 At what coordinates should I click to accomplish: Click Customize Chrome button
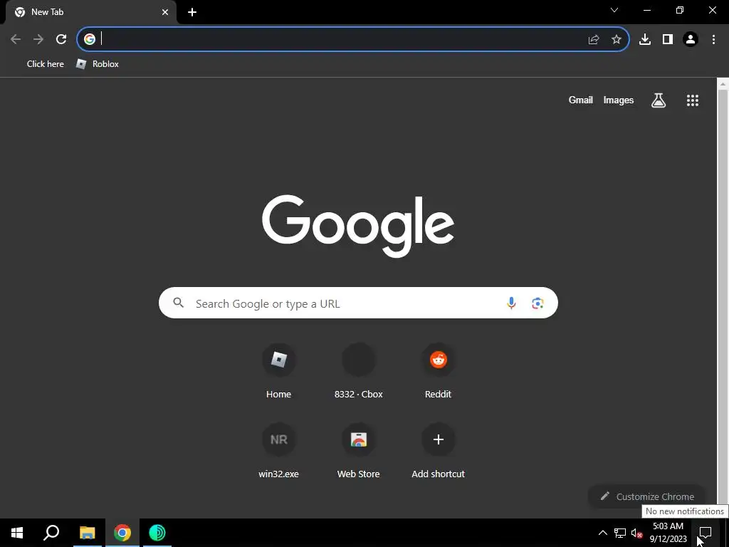647,496
